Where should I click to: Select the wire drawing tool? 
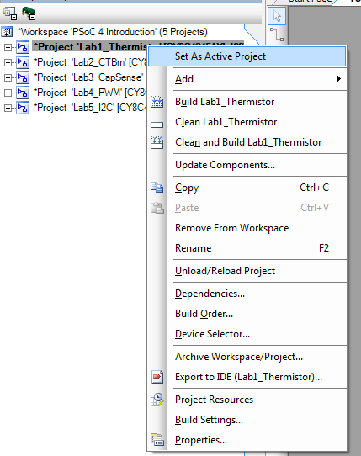pyautogui.click(x=277, y=34)
